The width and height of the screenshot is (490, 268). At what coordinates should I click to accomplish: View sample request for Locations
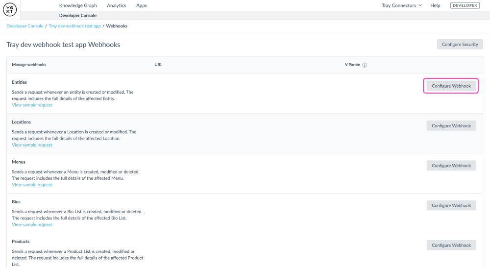[32, 145]
